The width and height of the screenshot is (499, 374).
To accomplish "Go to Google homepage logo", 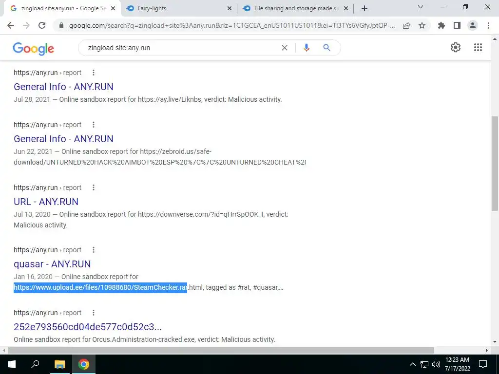I will 34,49.
